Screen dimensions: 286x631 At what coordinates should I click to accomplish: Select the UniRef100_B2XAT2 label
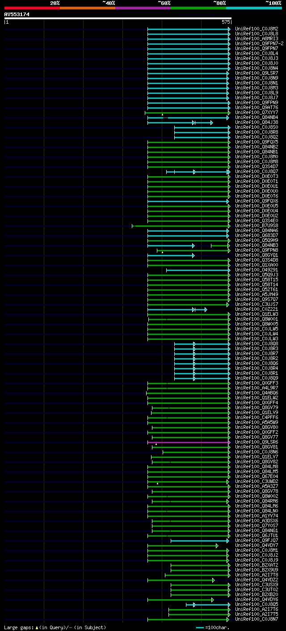click(257, 565)
